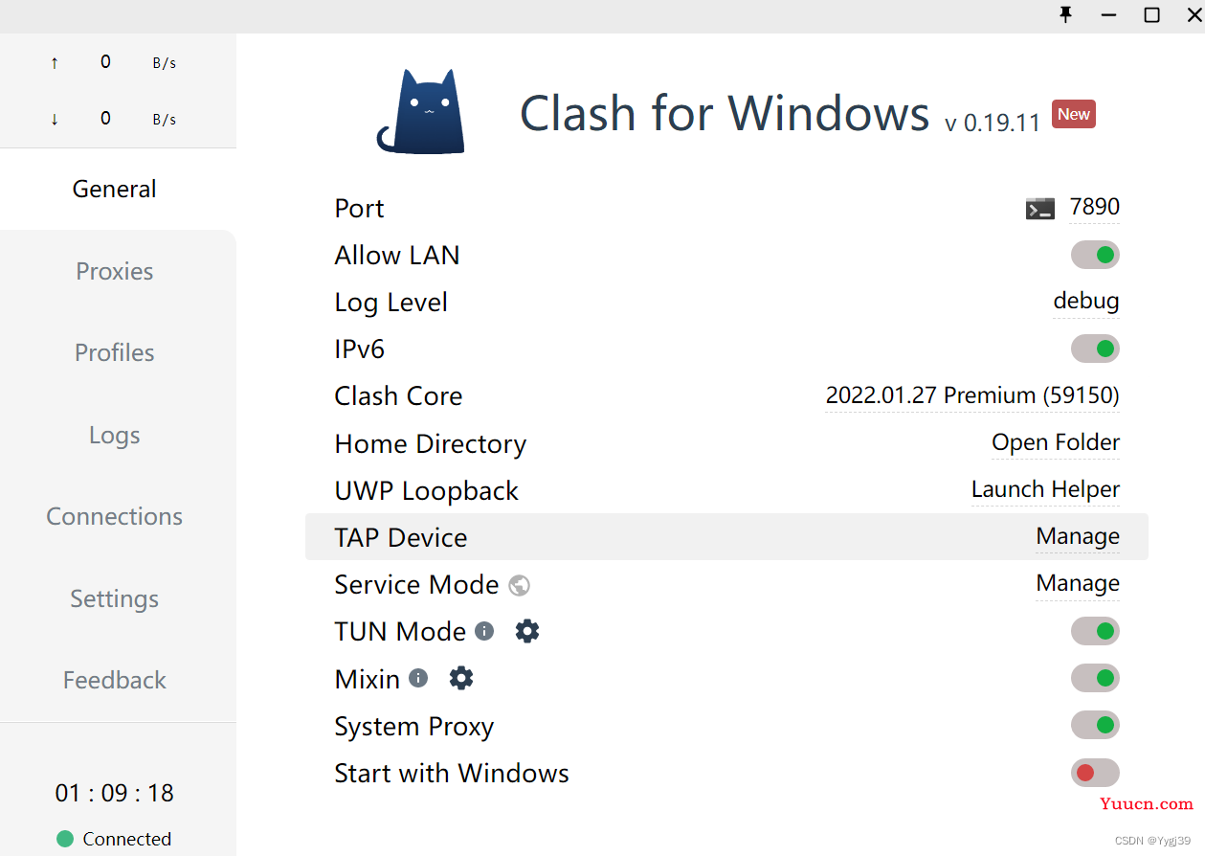Screen dimensions: 1205x856
Task: Click the TUN Mode info icon
Action: pyautogui.click(x=484, y=631)
